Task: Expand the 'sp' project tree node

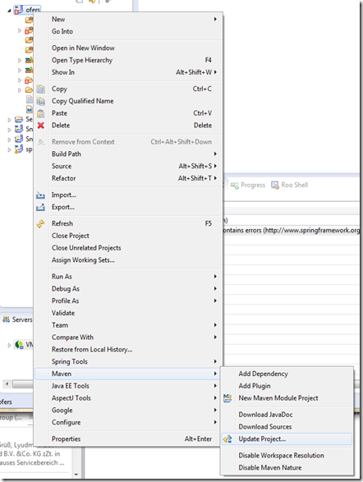Action: 9,150
